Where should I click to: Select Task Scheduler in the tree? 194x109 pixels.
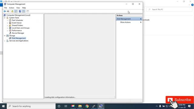click(x=17, y=20)
